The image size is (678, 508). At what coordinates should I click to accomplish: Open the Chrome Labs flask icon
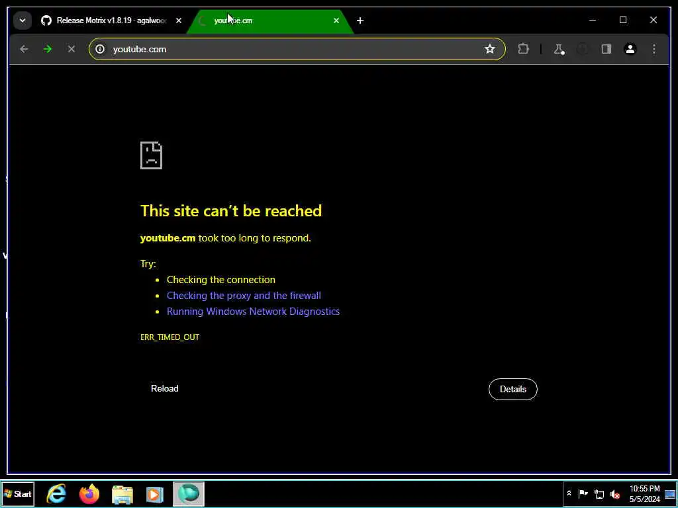coord(559,49)
